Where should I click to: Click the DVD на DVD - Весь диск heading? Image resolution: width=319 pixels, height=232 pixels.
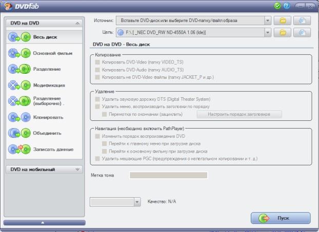coord(121,45)
